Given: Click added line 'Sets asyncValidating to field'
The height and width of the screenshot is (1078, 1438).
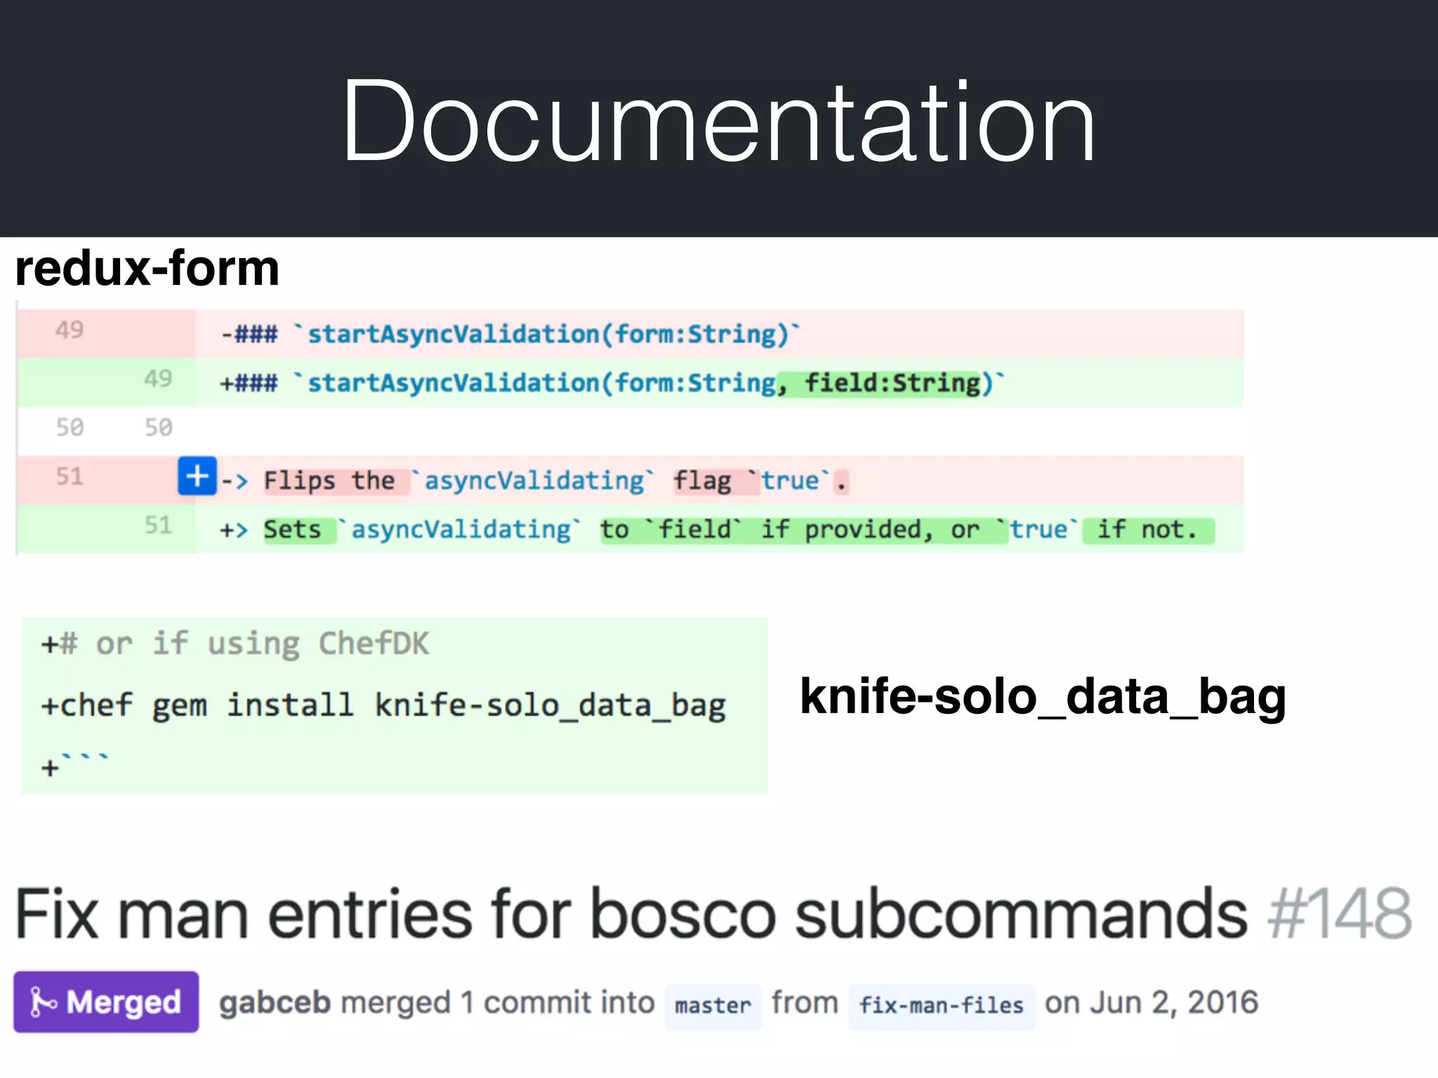Looking at the screenshot, I should click(x=631, y=529).
